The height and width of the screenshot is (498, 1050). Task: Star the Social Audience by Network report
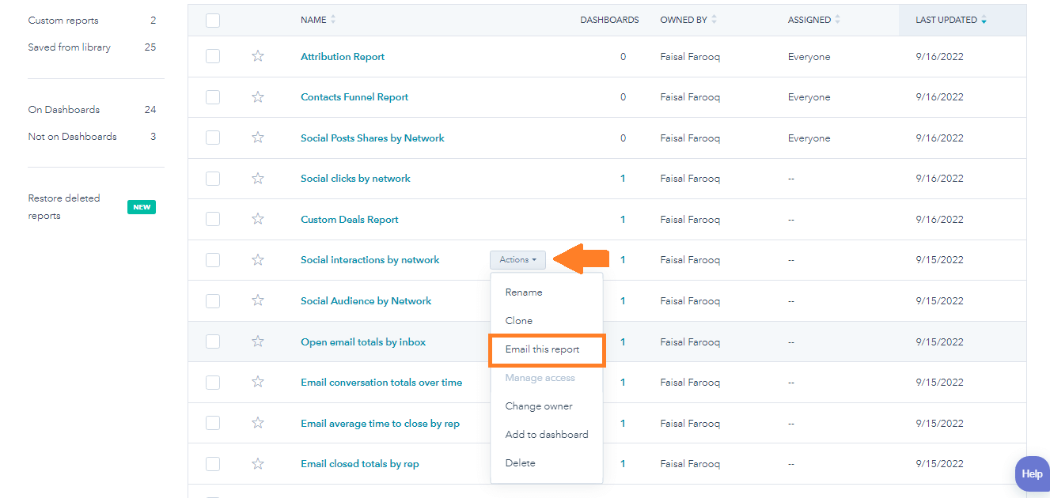pyautogui.click(x=257, y=300)
